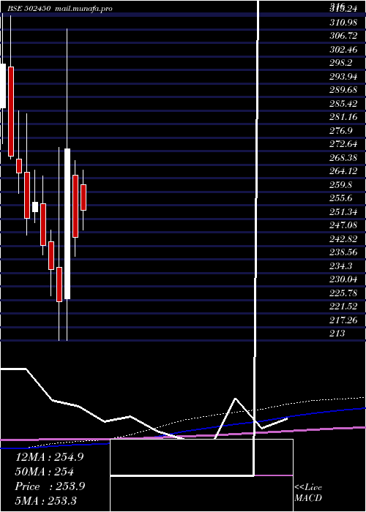Image resolution: width=366 pixels, height=512 pixels.
Task: Select the tallest white bullish candlestick body
Action: (x=67, y=224)
